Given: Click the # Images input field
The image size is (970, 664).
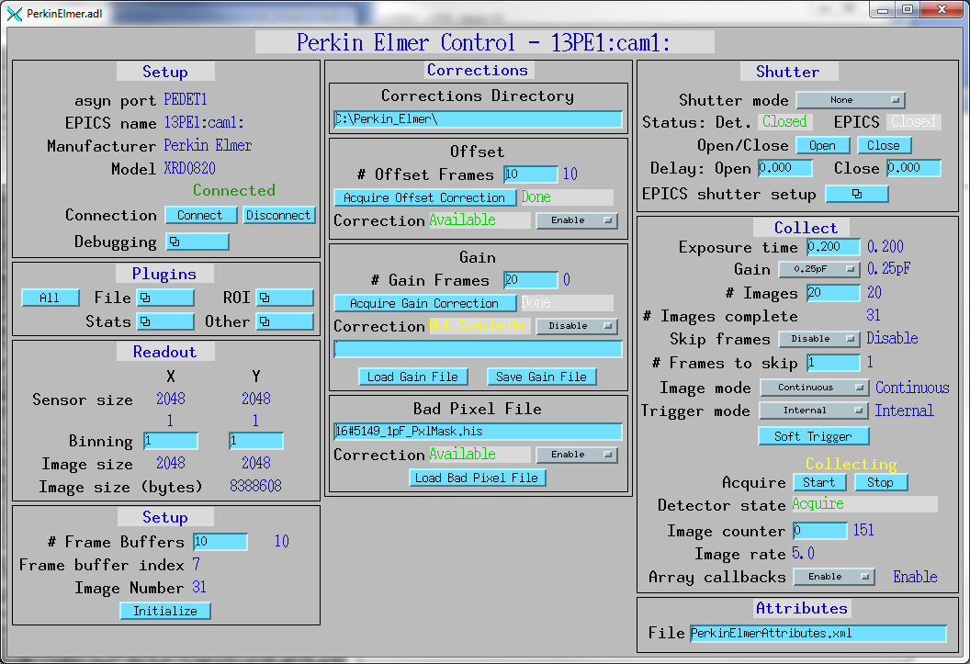Looking at the screenshot, I should point(833,293).
